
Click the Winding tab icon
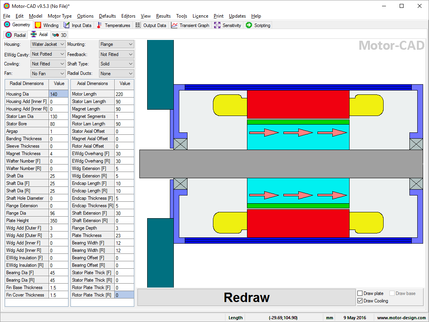click(x=38, y=25)
